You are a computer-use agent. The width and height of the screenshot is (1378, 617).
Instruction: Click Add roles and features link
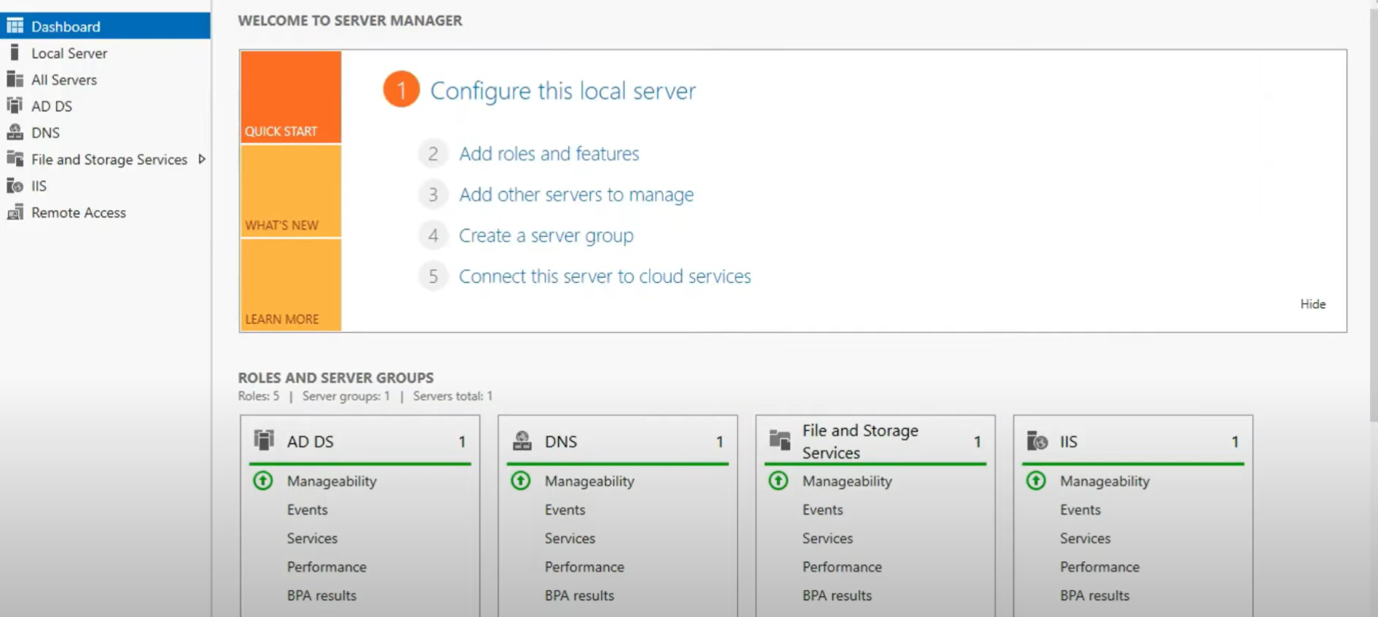click(549, 153)
